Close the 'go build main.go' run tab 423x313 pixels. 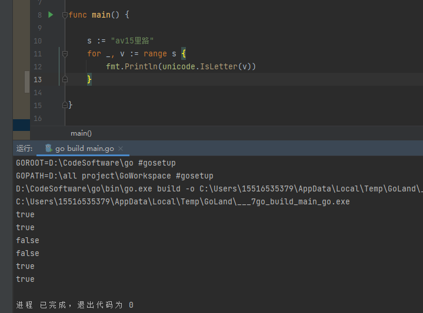tap(121, 149)
